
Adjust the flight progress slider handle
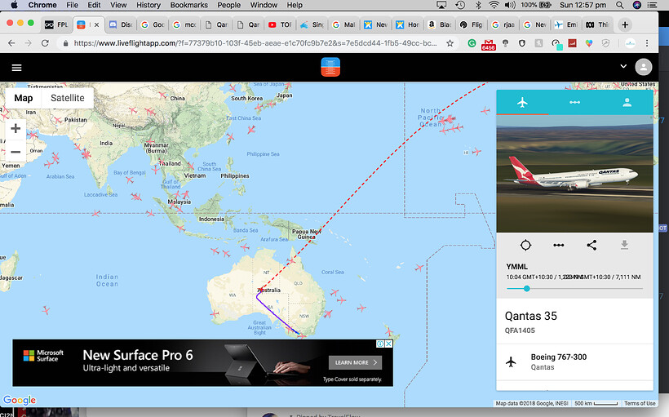pyautogui.click(x=527, y=289)
